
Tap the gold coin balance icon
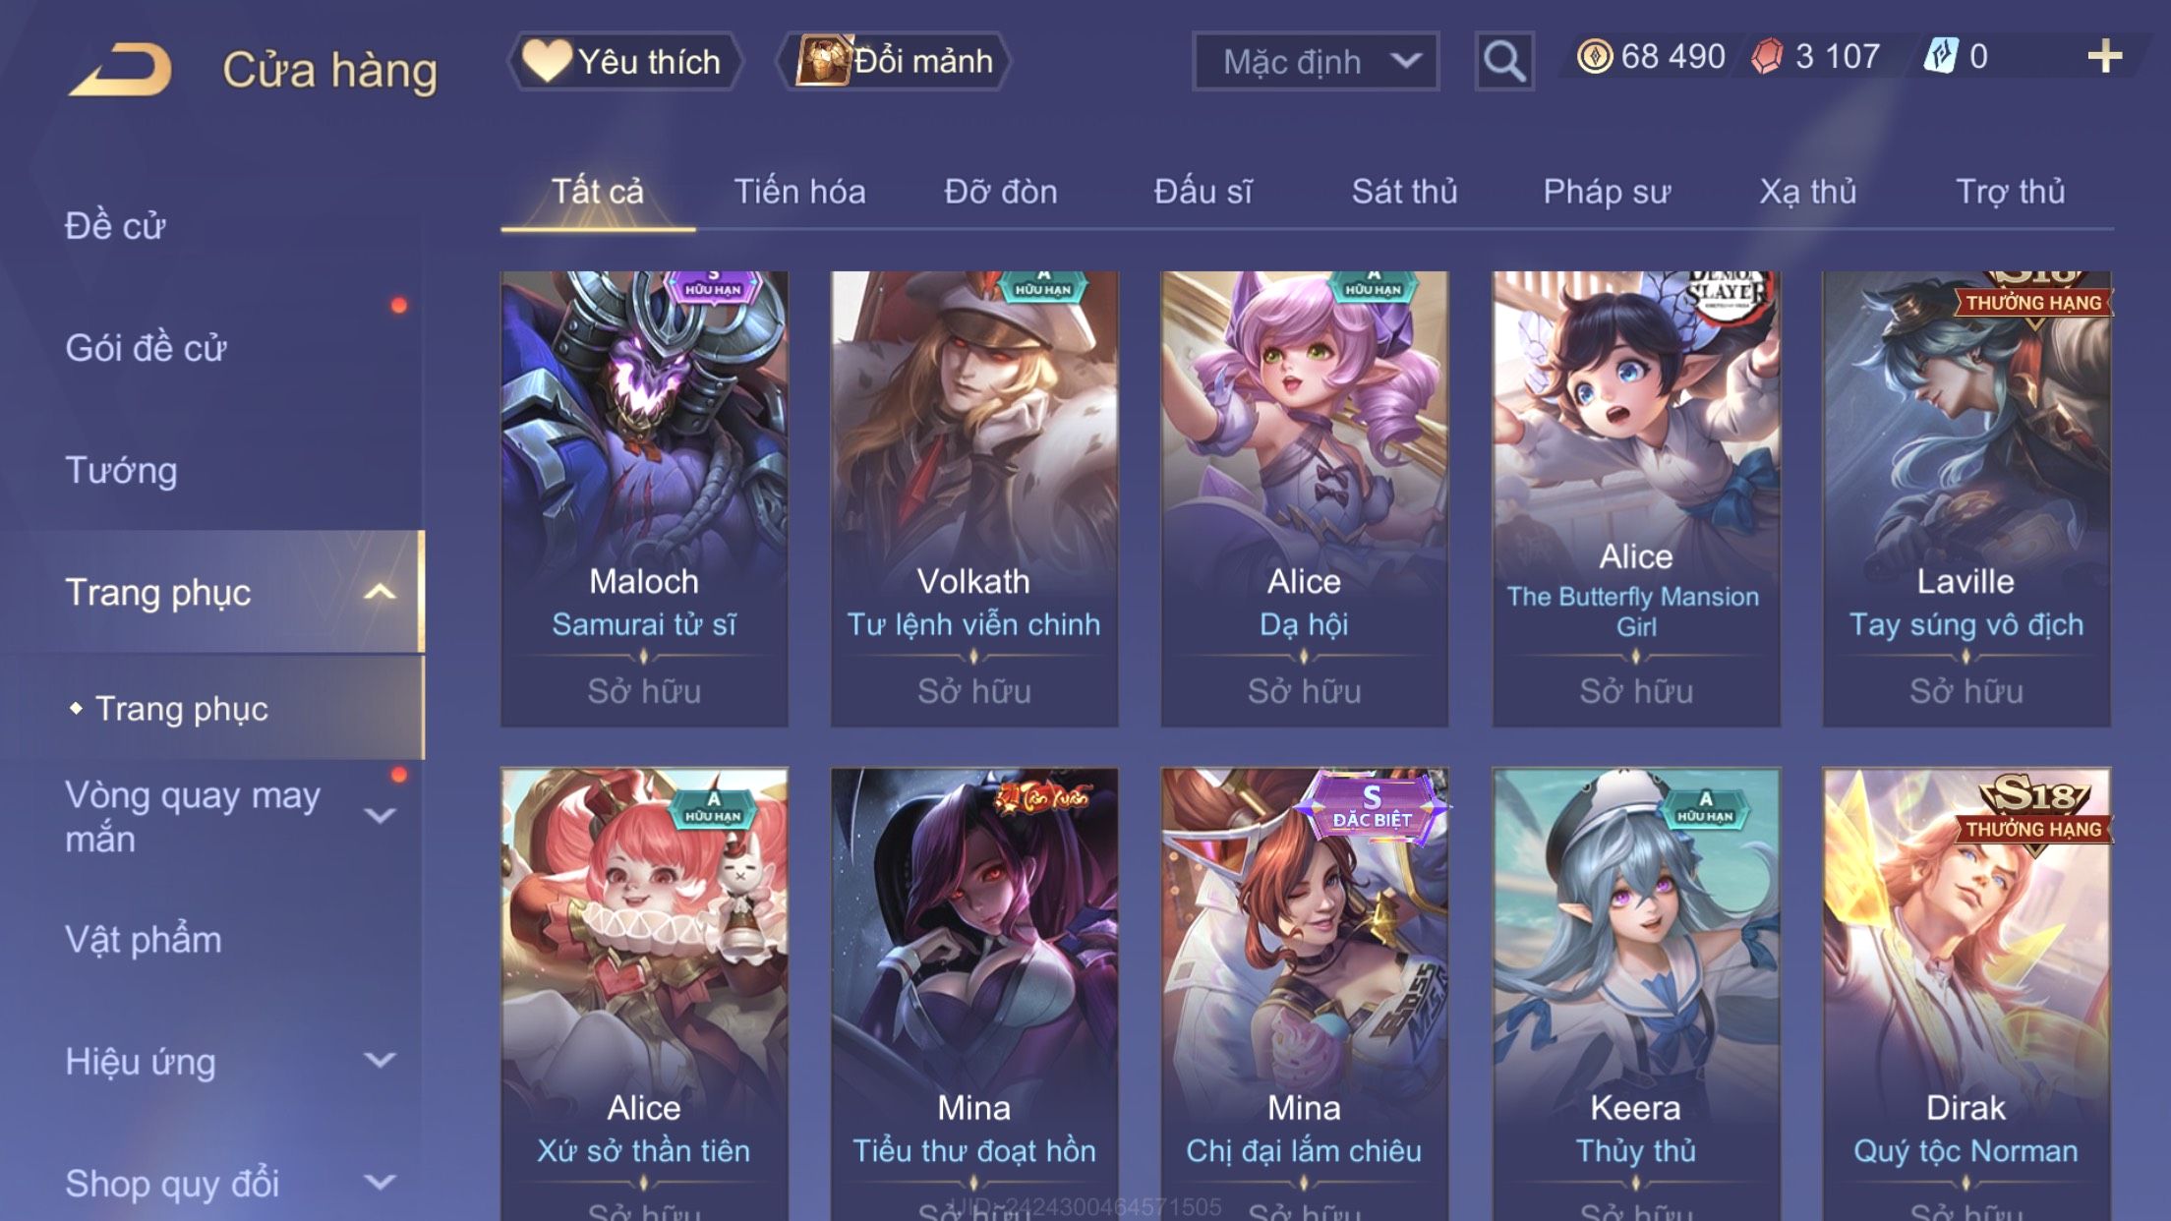(1594, 56)
